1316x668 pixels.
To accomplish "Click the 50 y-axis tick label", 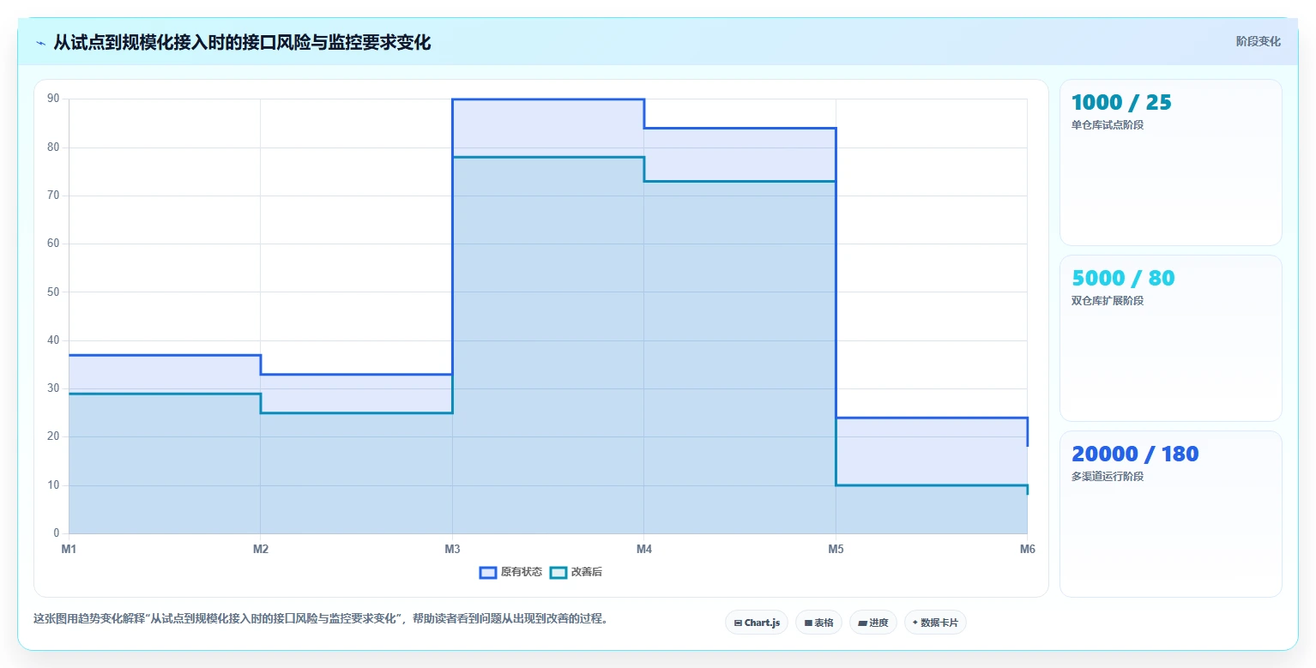I will click(53, 292).
